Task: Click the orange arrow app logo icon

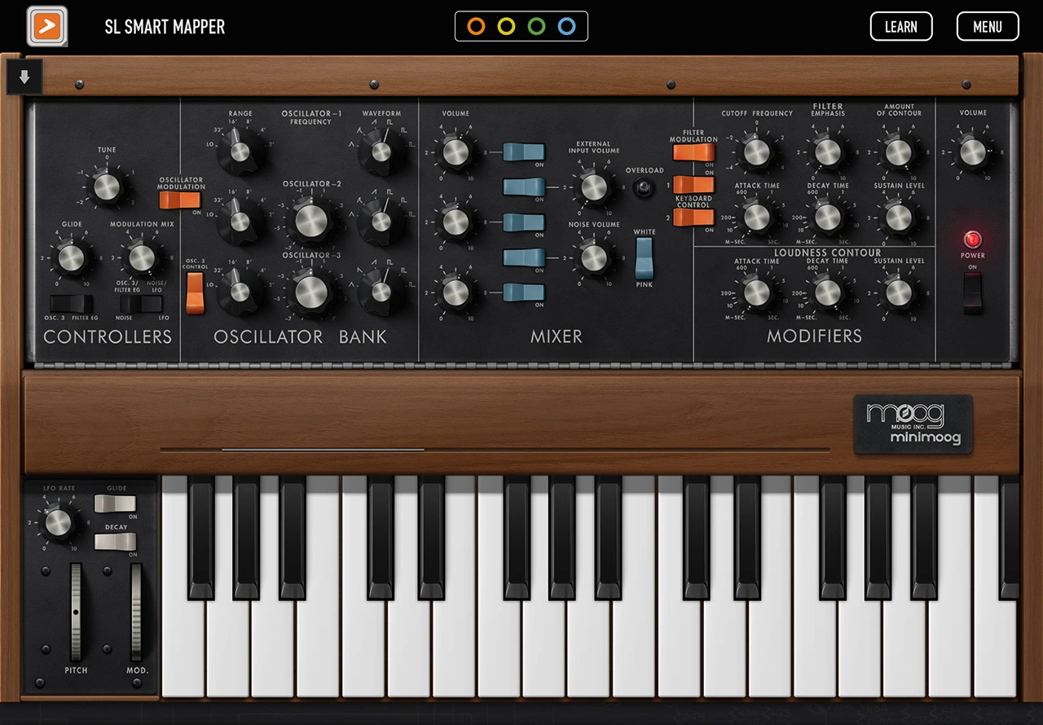Action: coord(47,27)
